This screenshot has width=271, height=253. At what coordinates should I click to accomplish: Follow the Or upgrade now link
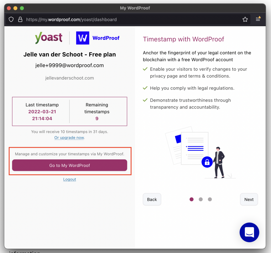69,137
